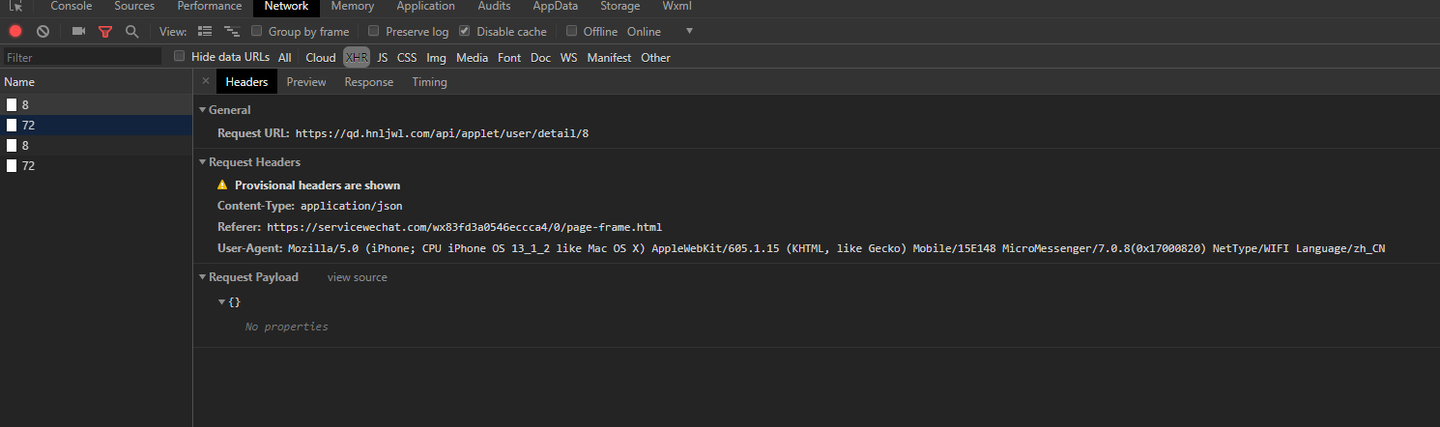
Task: Show the overview waterfall view icon
Action: pyautogui.click(x=232, y=32)
